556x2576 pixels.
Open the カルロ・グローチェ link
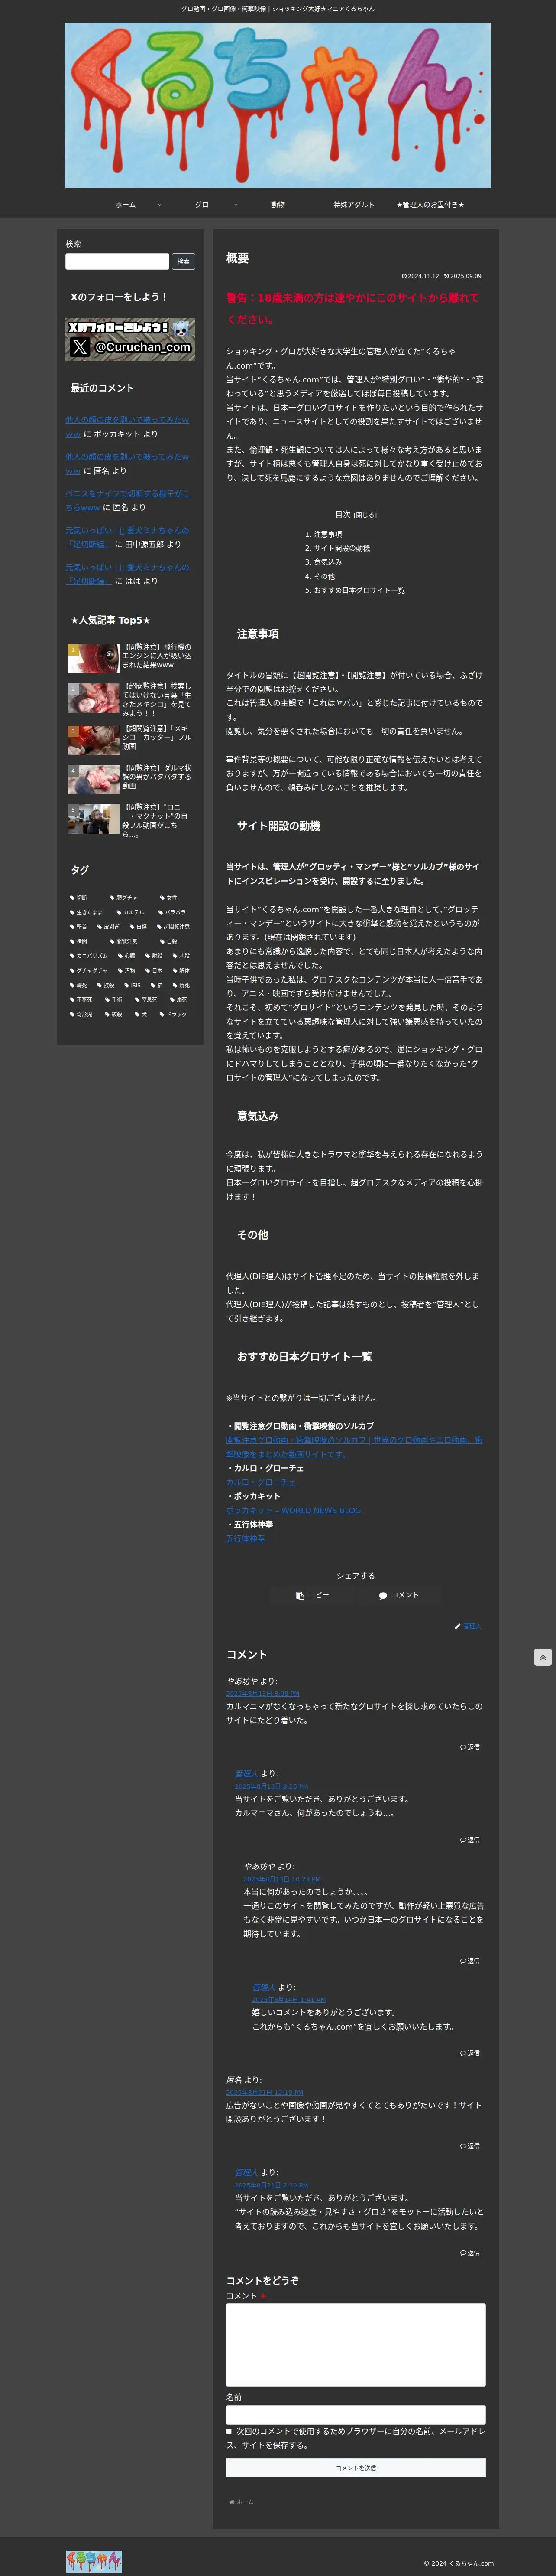(261, 1482)
